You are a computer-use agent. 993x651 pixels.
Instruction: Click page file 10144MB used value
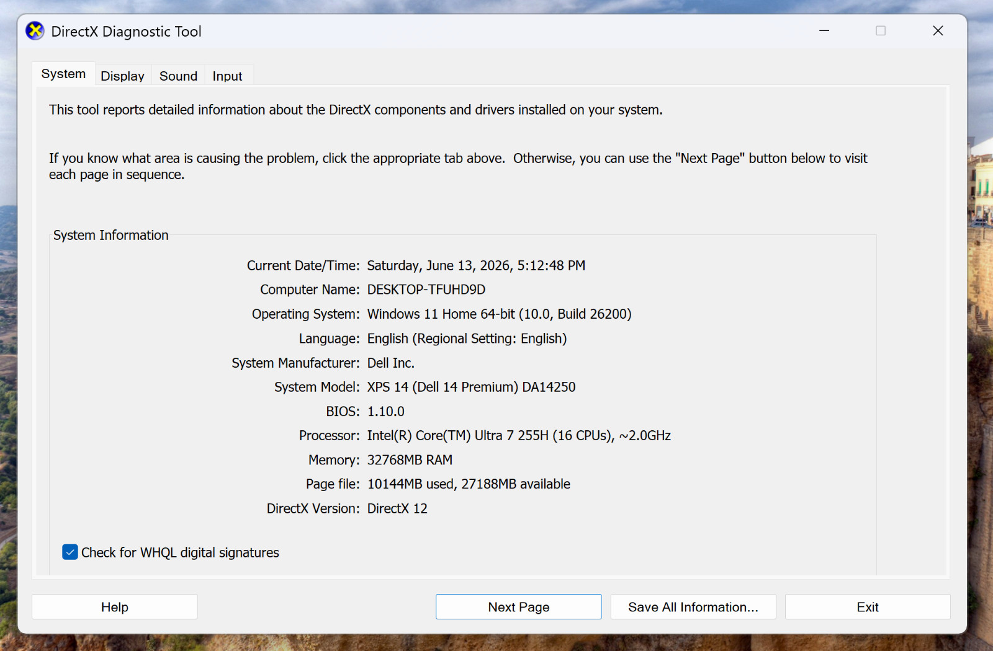[469, 484]
